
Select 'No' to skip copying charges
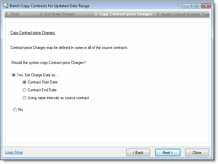point(15,110)
